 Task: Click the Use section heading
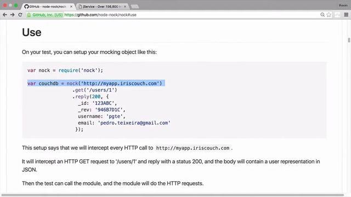[x=32, y=32]
